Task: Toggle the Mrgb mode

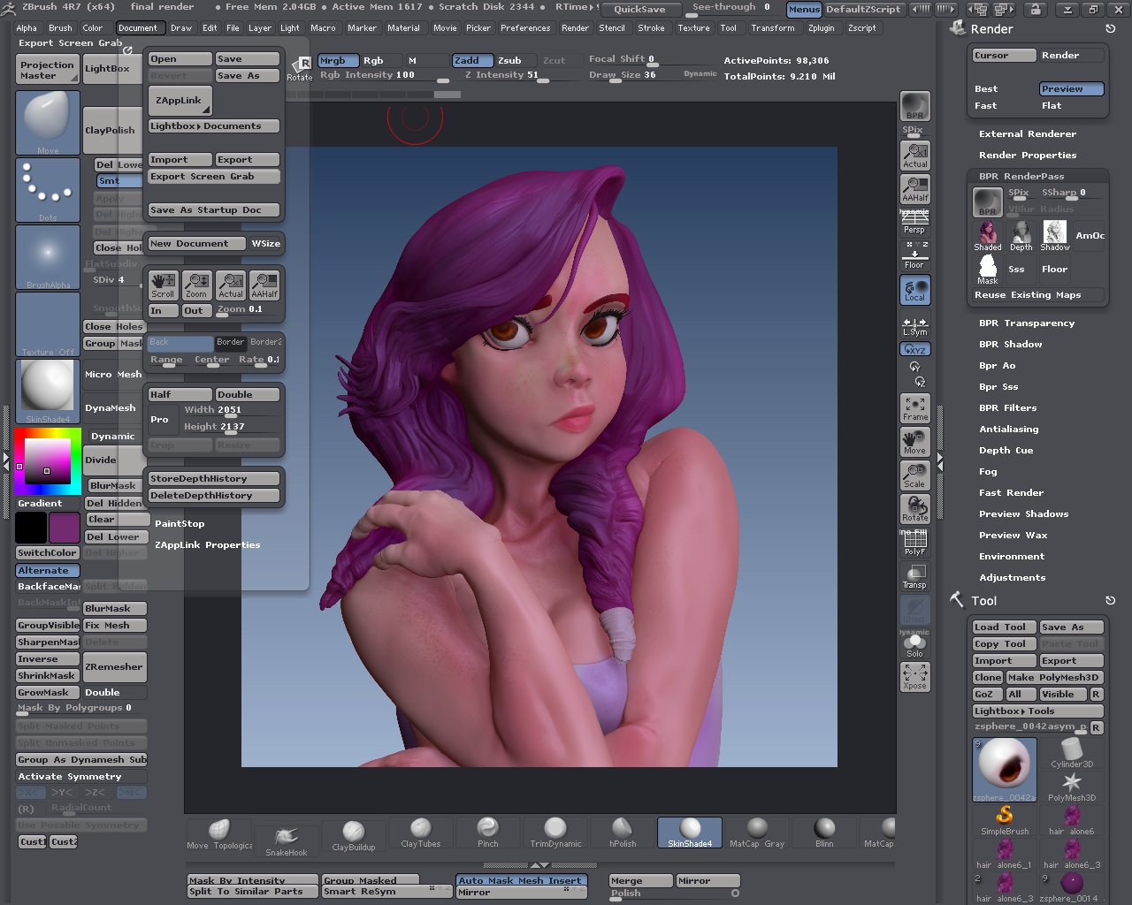Action: (x=338, y=61)
